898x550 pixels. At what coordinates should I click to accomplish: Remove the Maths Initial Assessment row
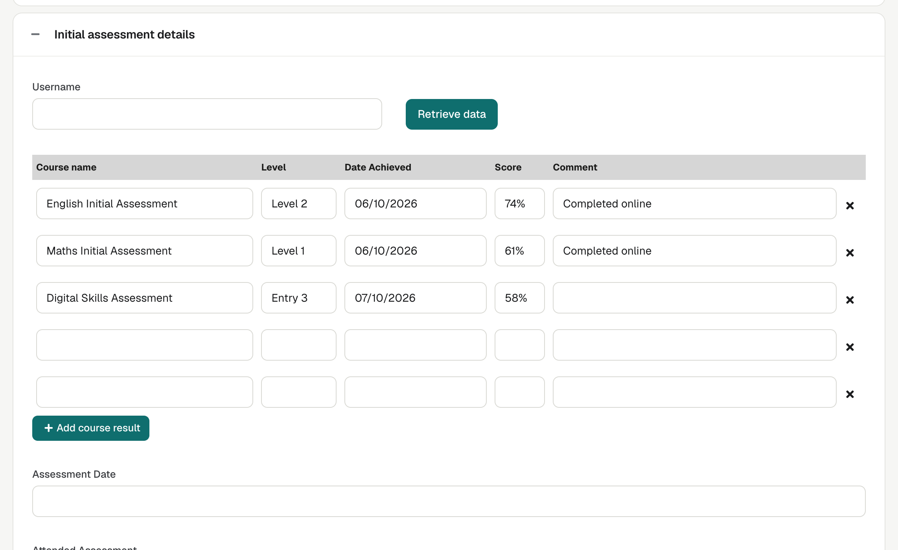pyautogui.click(x=850, y=253)
